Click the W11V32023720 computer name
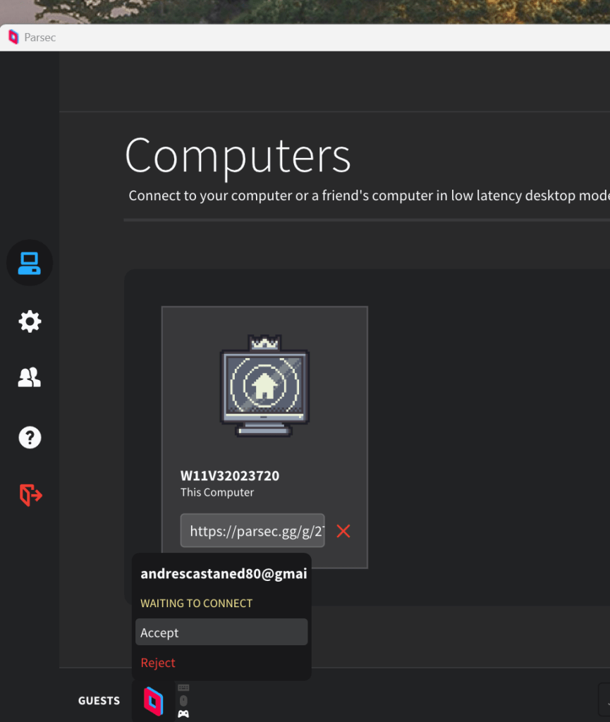 (230, 476)
